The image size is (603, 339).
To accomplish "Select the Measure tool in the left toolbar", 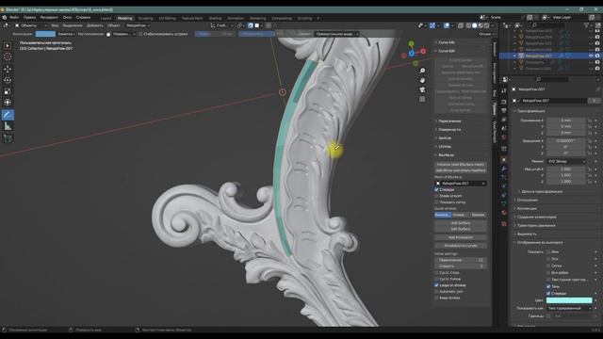I will point(8,126).
